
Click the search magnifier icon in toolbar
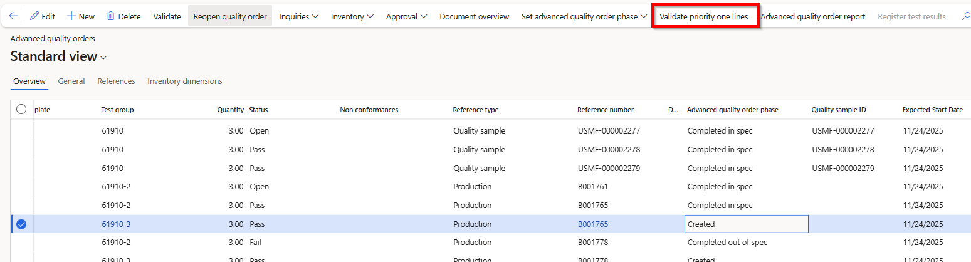click(966, 16)
